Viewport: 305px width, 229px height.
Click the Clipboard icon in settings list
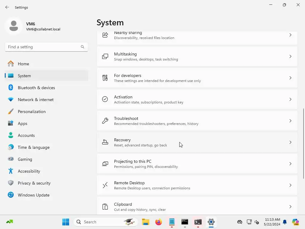click(x=105, y=207)
